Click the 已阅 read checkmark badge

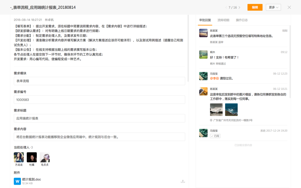(215, 136)
